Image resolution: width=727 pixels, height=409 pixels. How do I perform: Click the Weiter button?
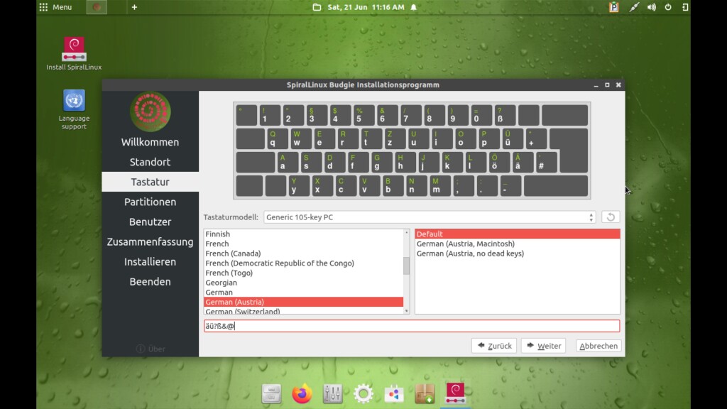point(543,346)
